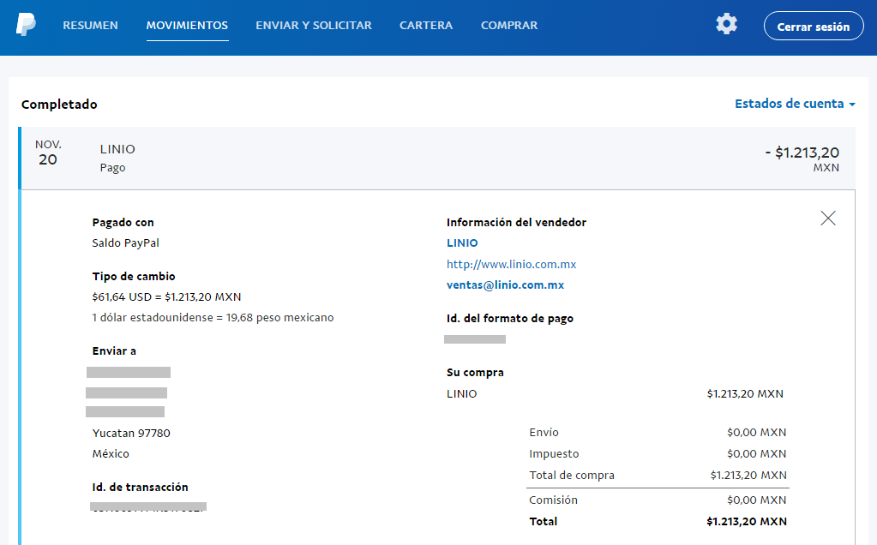Select the Yucatan 97780 address line

[x=131, y=434]
